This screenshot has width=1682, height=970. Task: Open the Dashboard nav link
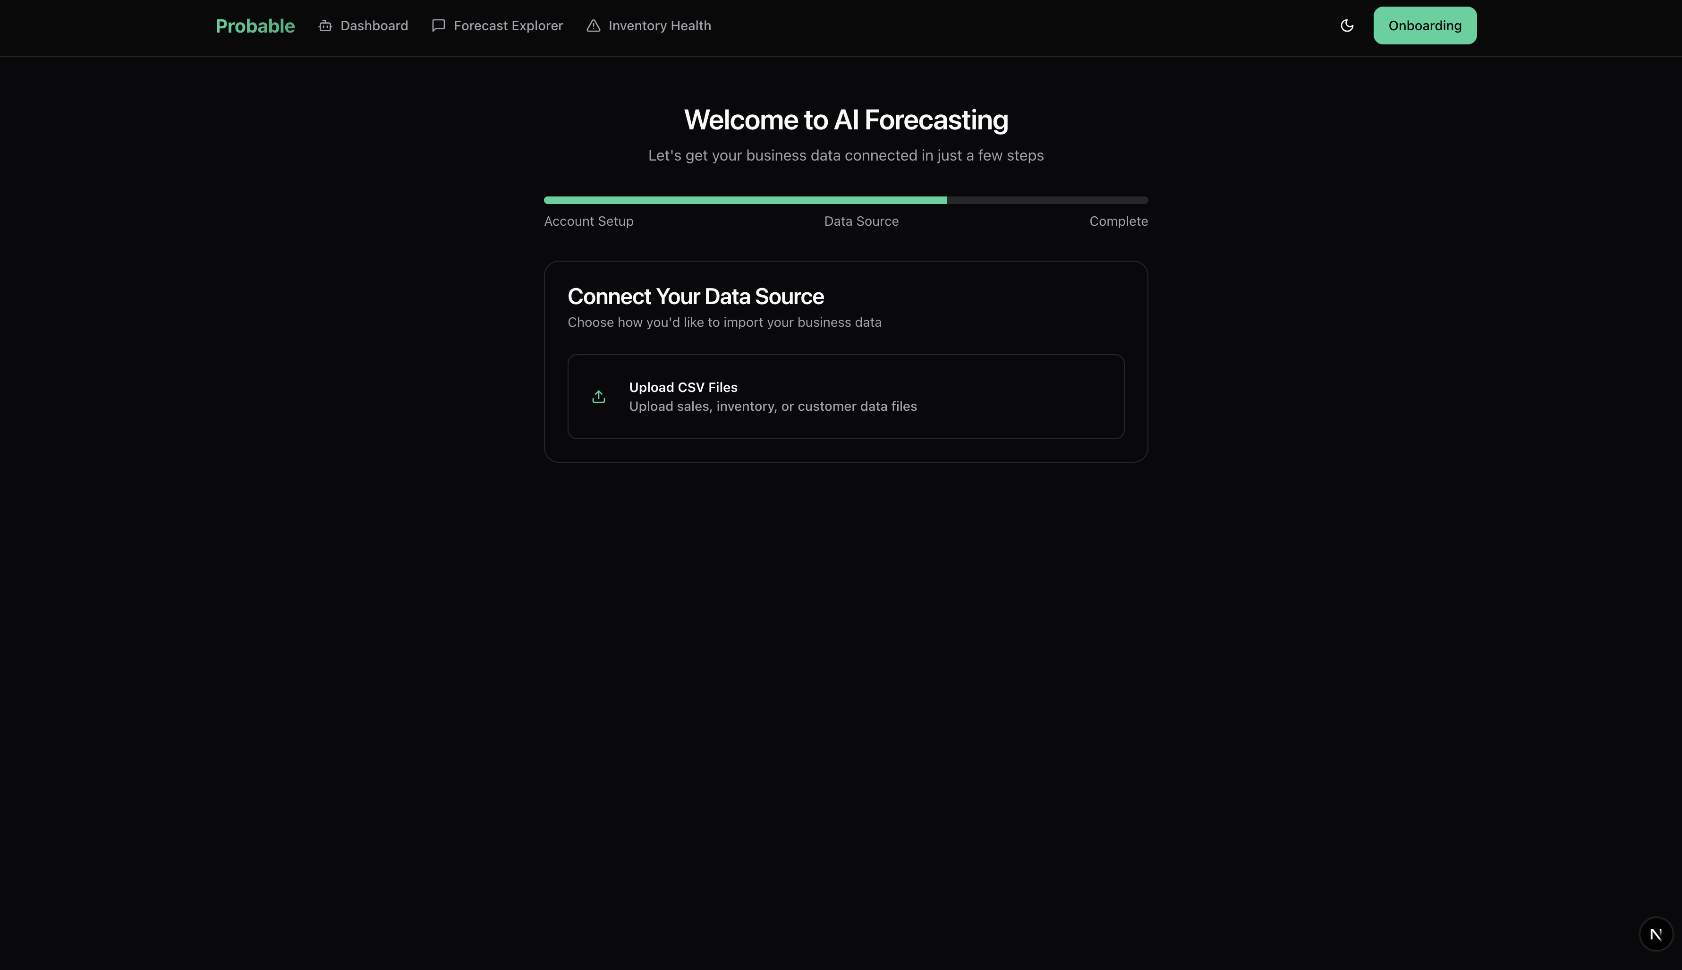pyautogui.click(x=374, y=26)
